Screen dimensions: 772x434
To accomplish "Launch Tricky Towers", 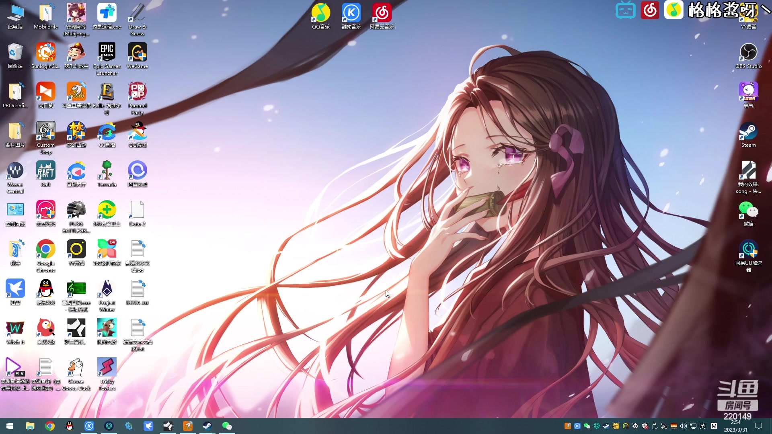I will pos(107,374).
